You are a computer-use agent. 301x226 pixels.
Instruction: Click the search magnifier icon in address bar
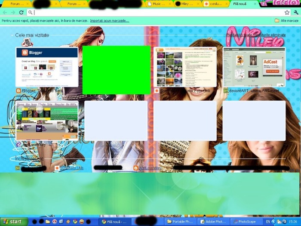31,12
